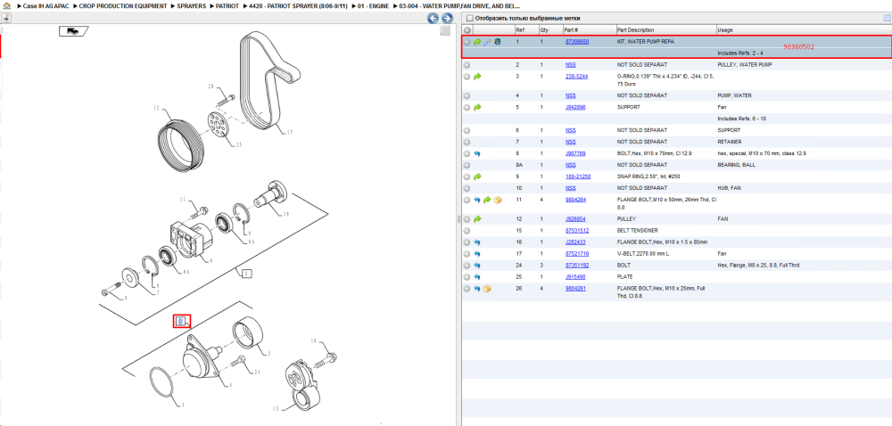
Task: Open 'SPRAYERS' breadcrumb
Action: click(191, 5)
